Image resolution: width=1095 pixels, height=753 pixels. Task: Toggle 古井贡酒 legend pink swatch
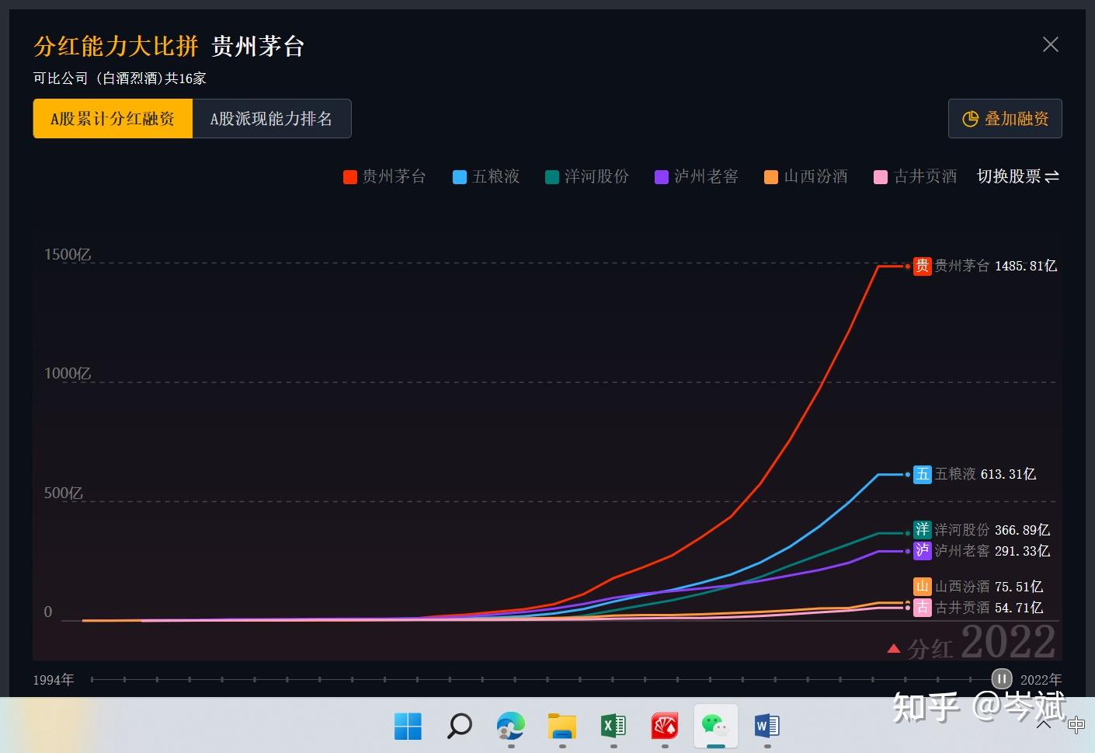(x=881, y=177)
